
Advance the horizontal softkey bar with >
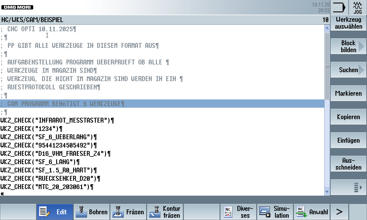point(339,212)
